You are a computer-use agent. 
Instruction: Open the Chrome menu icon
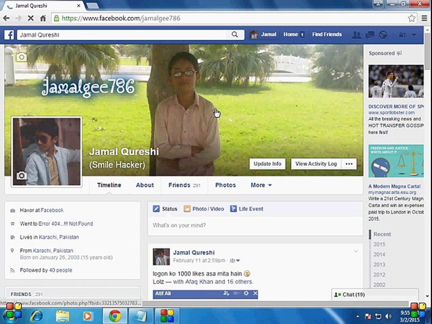(424, 18)
